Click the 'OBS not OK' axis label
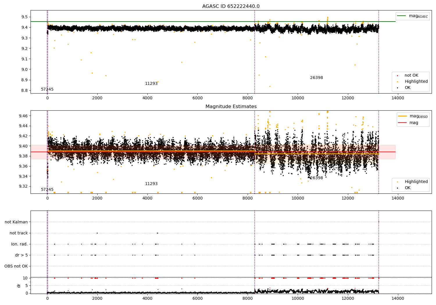The height and width of the screenshot is (305, 436). click(16, 266)
